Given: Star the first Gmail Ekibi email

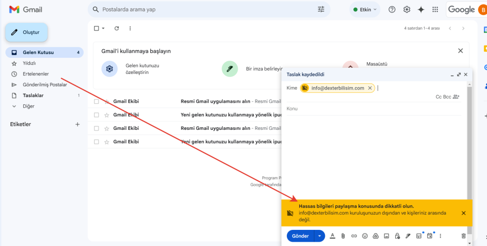Looking at the screenshot, I should (107, 101).
